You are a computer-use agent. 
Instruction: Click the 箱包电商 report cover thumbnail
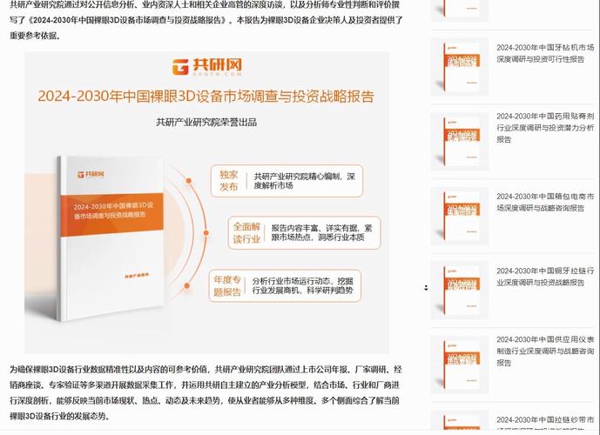click(x=460, y=216)
